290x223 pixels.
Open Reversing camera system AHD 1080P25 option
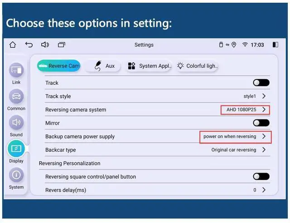coord(245,110)
